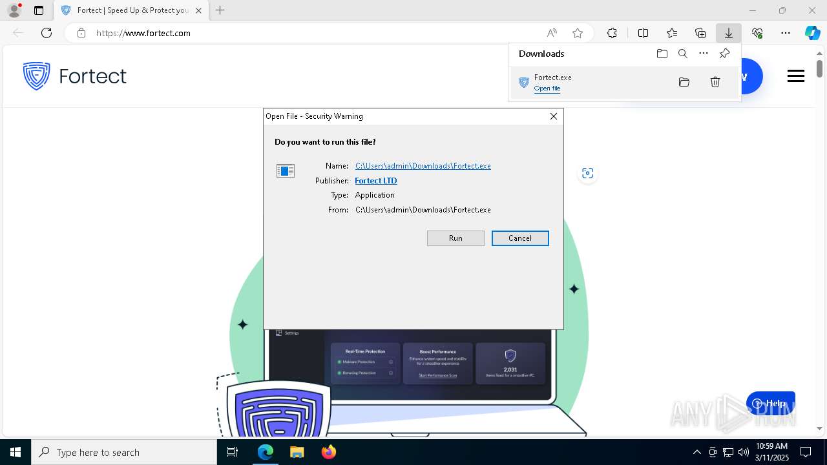Select the Fortect browser tab
This screenshot has width=827, height=465.
(x=131, y=10)
